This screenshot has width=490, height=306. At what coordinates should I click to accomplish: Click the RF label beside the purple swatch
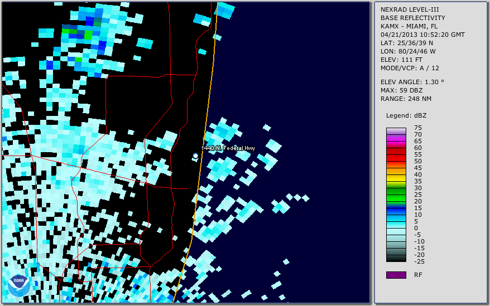[418, 275]
